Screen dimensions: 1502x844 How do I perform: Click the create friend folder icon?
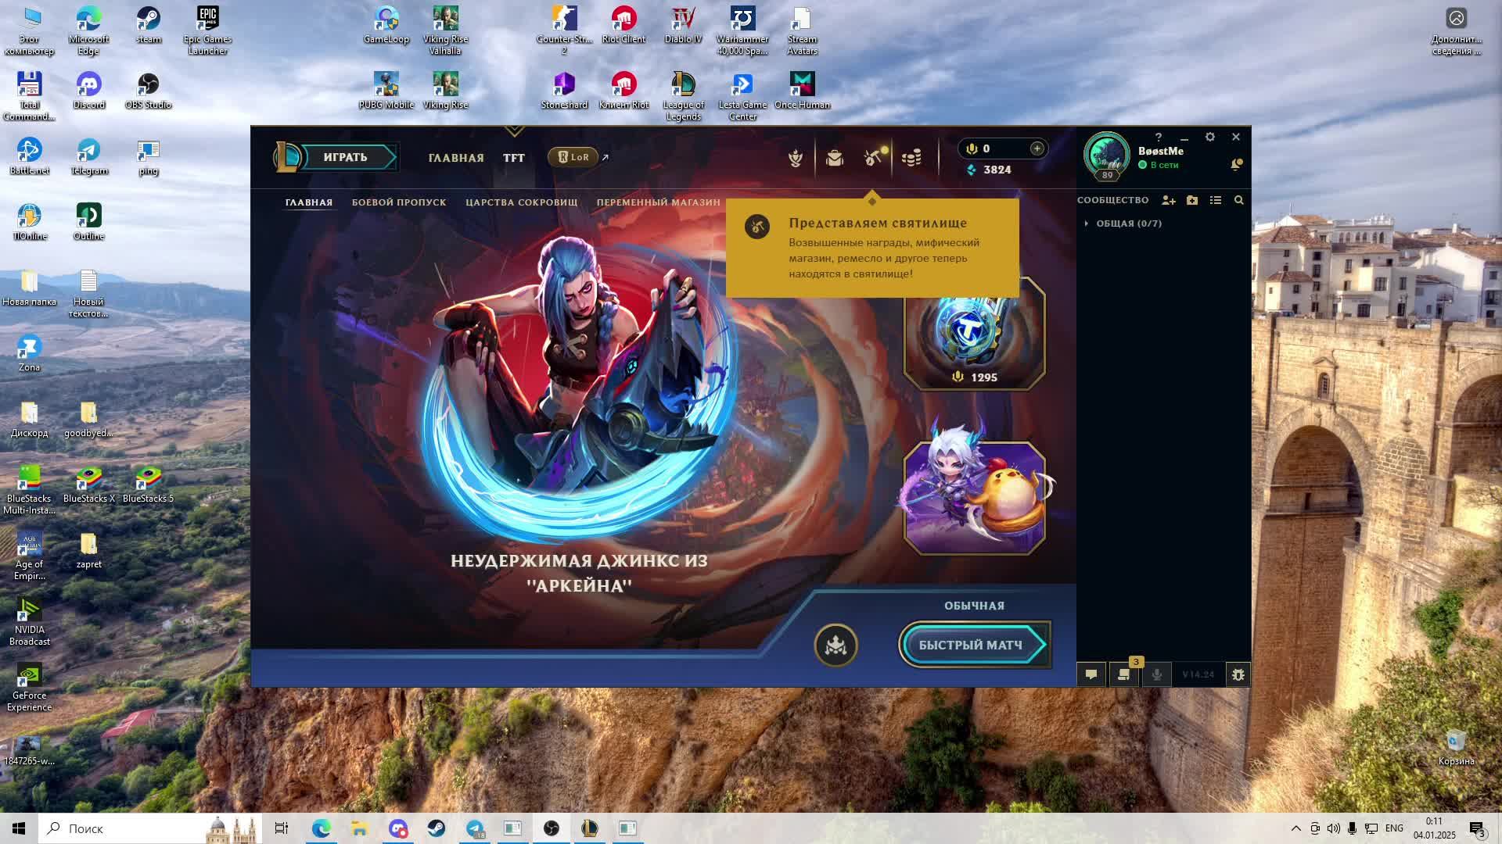coord(1191,201)
